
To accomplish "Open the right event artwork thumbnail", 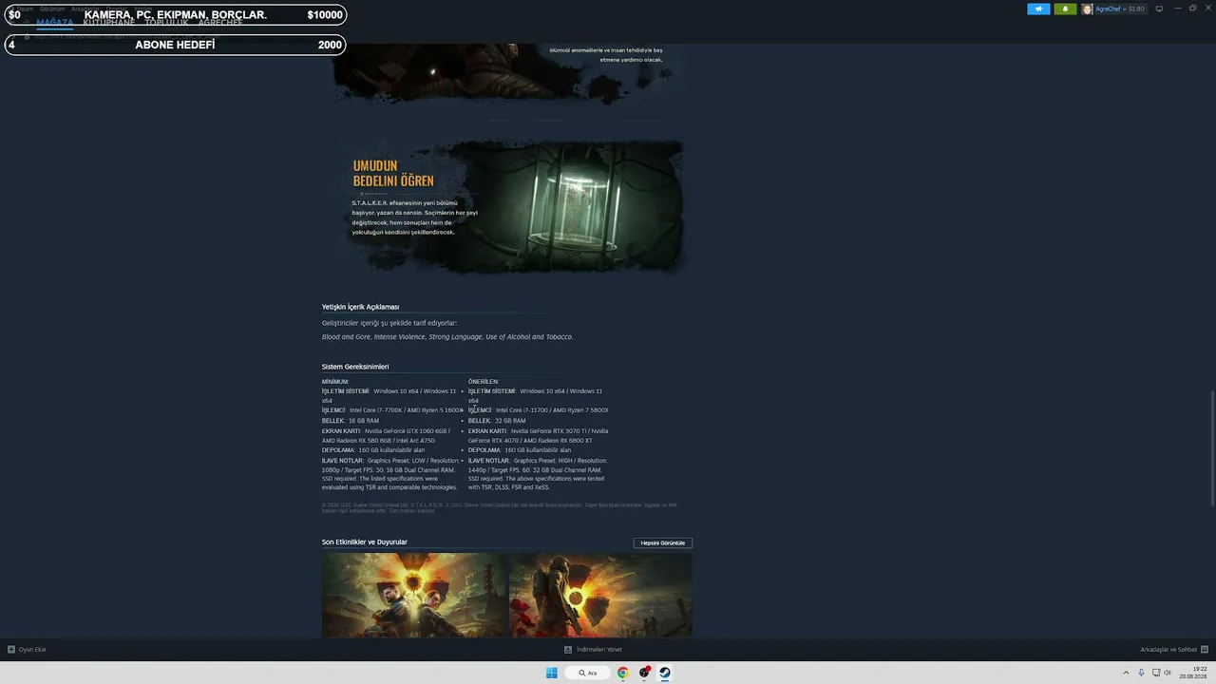I will [x=600, y=596].
